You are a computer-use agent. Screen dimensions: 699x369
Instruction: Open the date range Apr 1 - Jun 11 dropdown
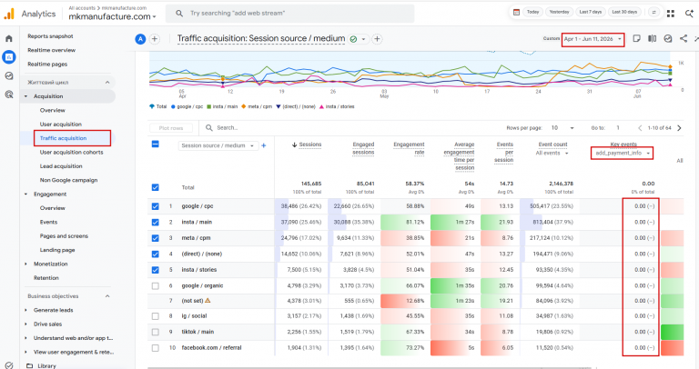(593, 39)
